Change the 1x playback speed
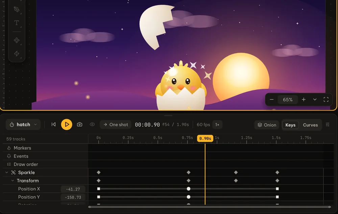This screenshot has width=338, height=214. tap(217, 125)
